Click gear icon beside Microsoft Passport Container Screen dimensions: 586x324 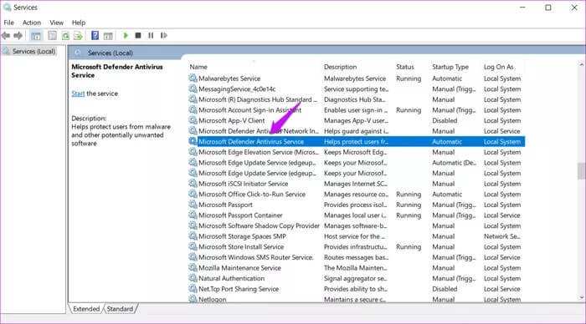click(x=193, y=215)
